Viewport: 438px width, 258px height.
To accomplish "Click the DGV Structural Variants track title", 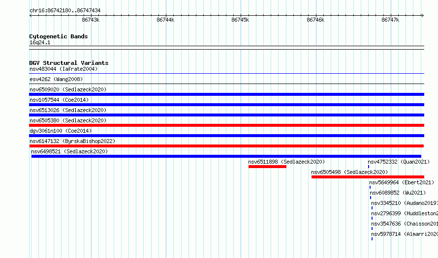I will [x=69, y=63].
